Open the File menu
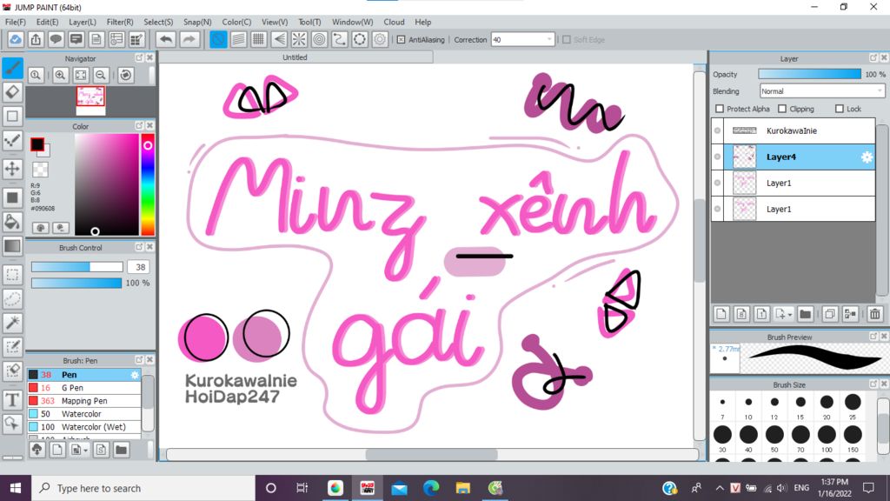Screen dimensions: 890x501 16,22
